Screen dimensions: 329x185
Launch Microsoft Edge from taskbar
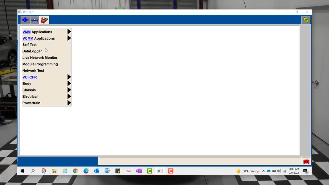(86, 171)
